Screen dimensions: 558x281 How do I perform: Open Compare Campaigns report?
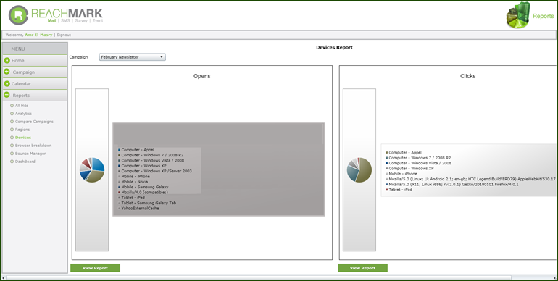(x=34, y=122)
